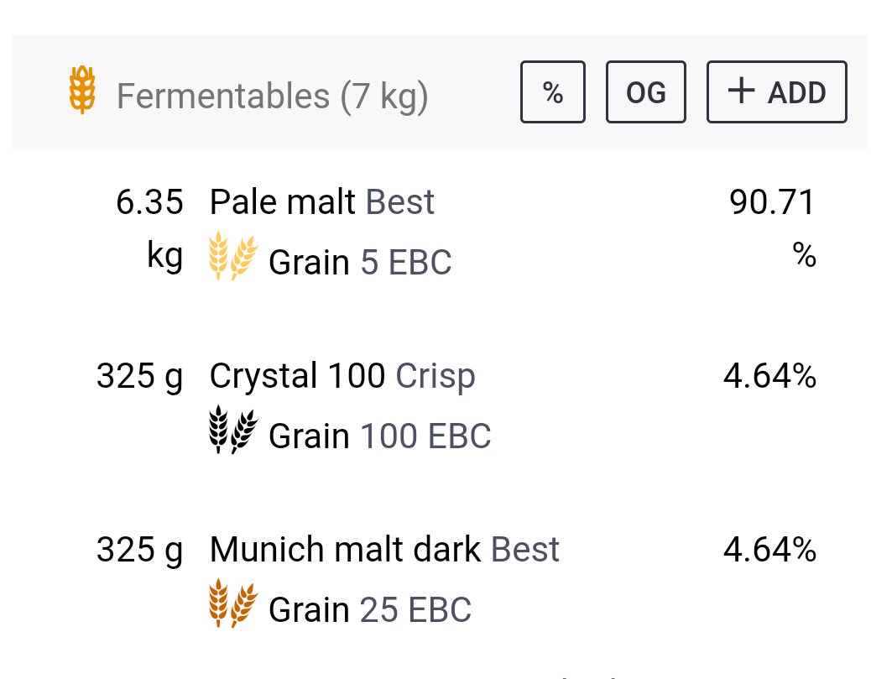Toggle OG scaling button

pos(645,91)
